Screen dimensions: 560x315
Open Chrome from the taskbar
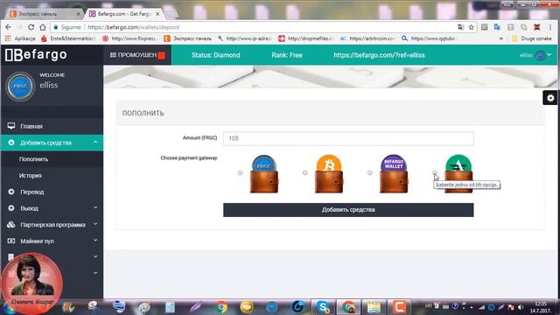[x=221, y=307]
